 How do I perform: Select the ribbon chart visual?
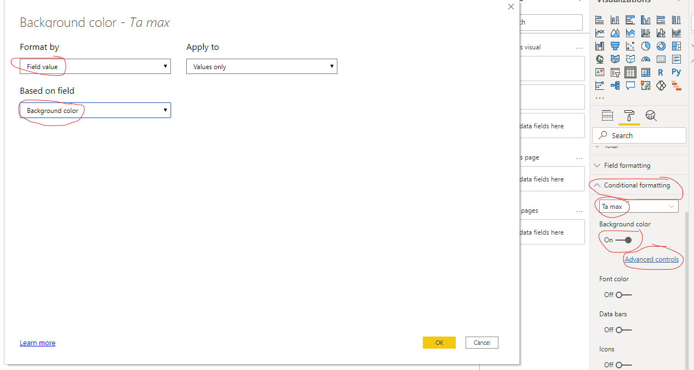coord(676,33)
